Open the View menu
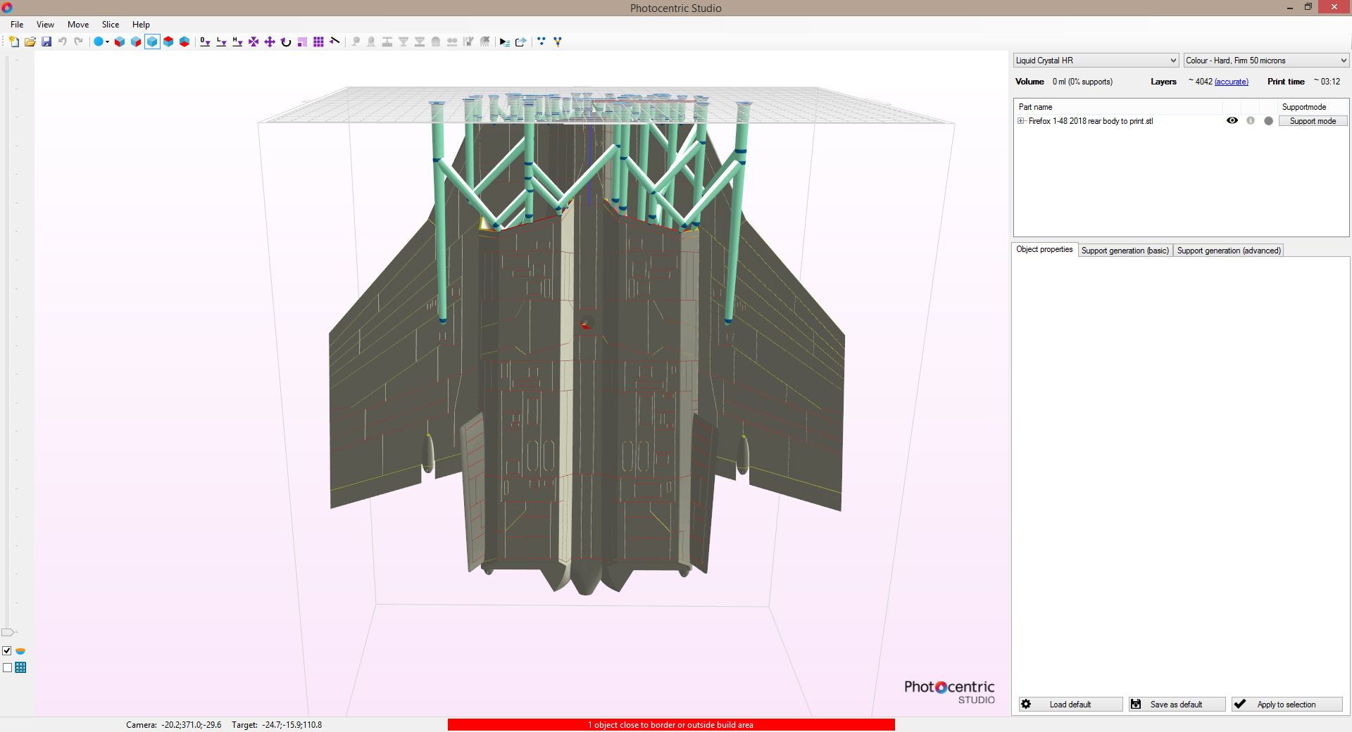 coord(45,25)
